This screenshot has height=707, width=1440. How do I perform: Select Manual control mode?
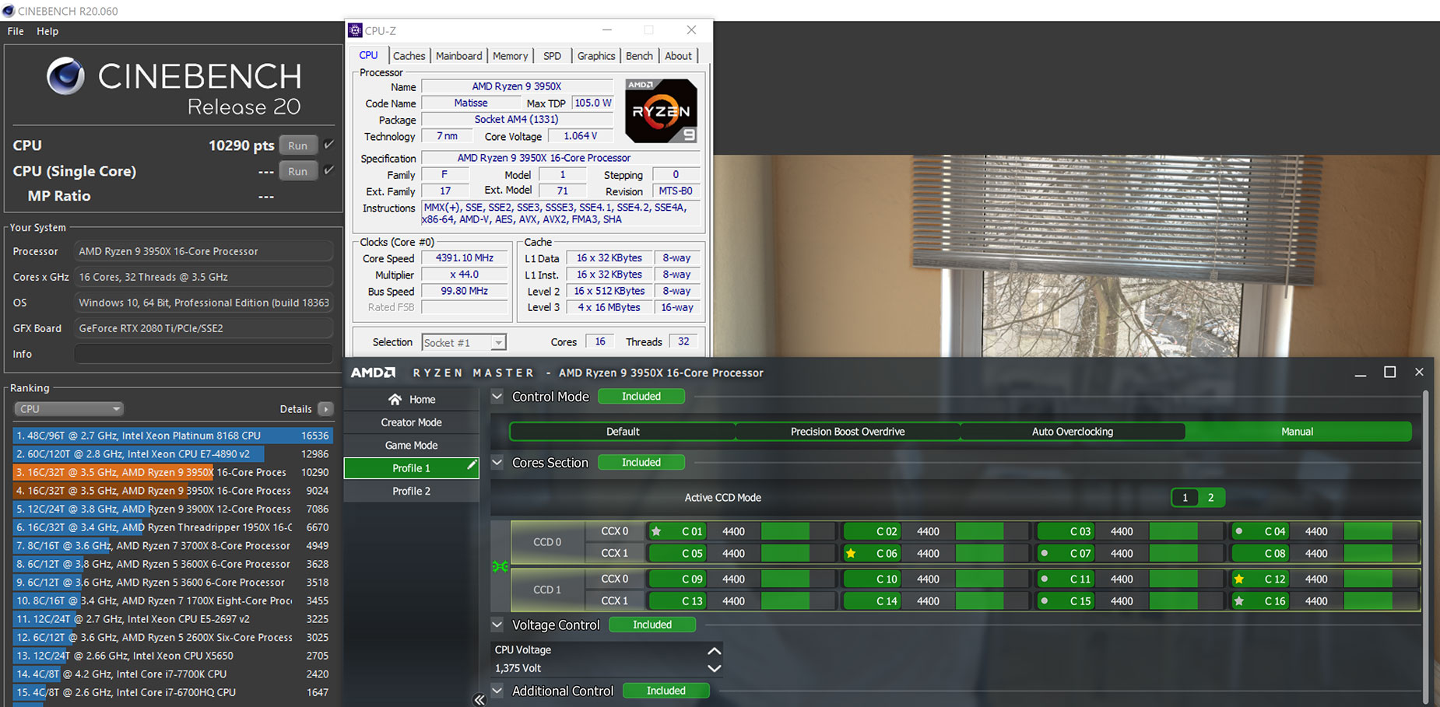(x=1298, y=432)
